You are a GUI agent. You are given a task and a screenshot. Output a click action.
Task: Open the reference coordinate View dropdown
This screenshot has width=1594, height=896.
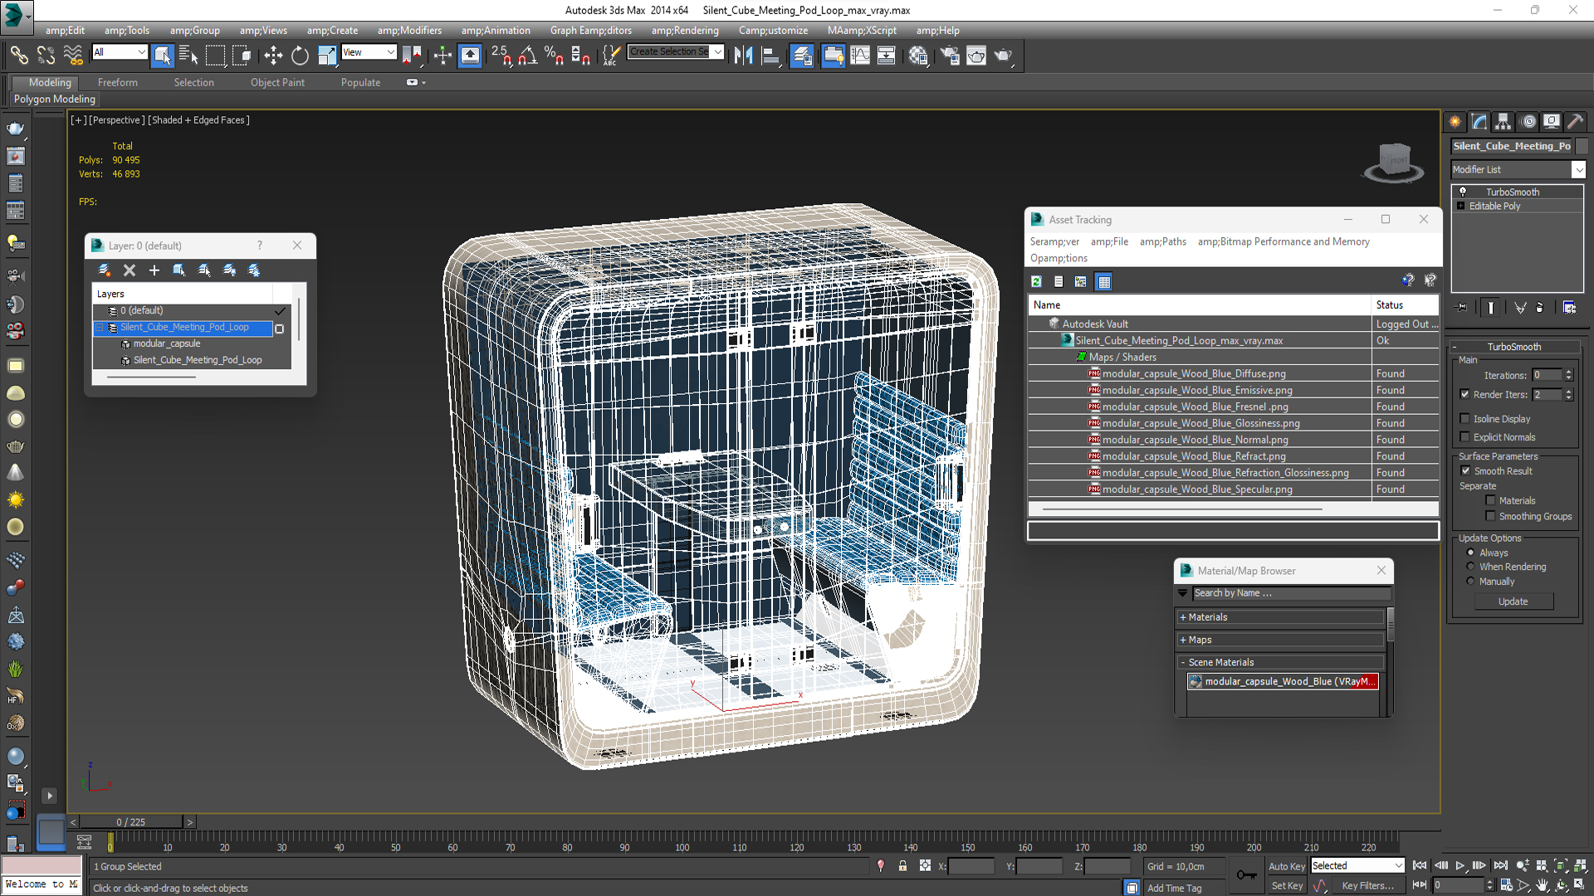pos(369,52)
